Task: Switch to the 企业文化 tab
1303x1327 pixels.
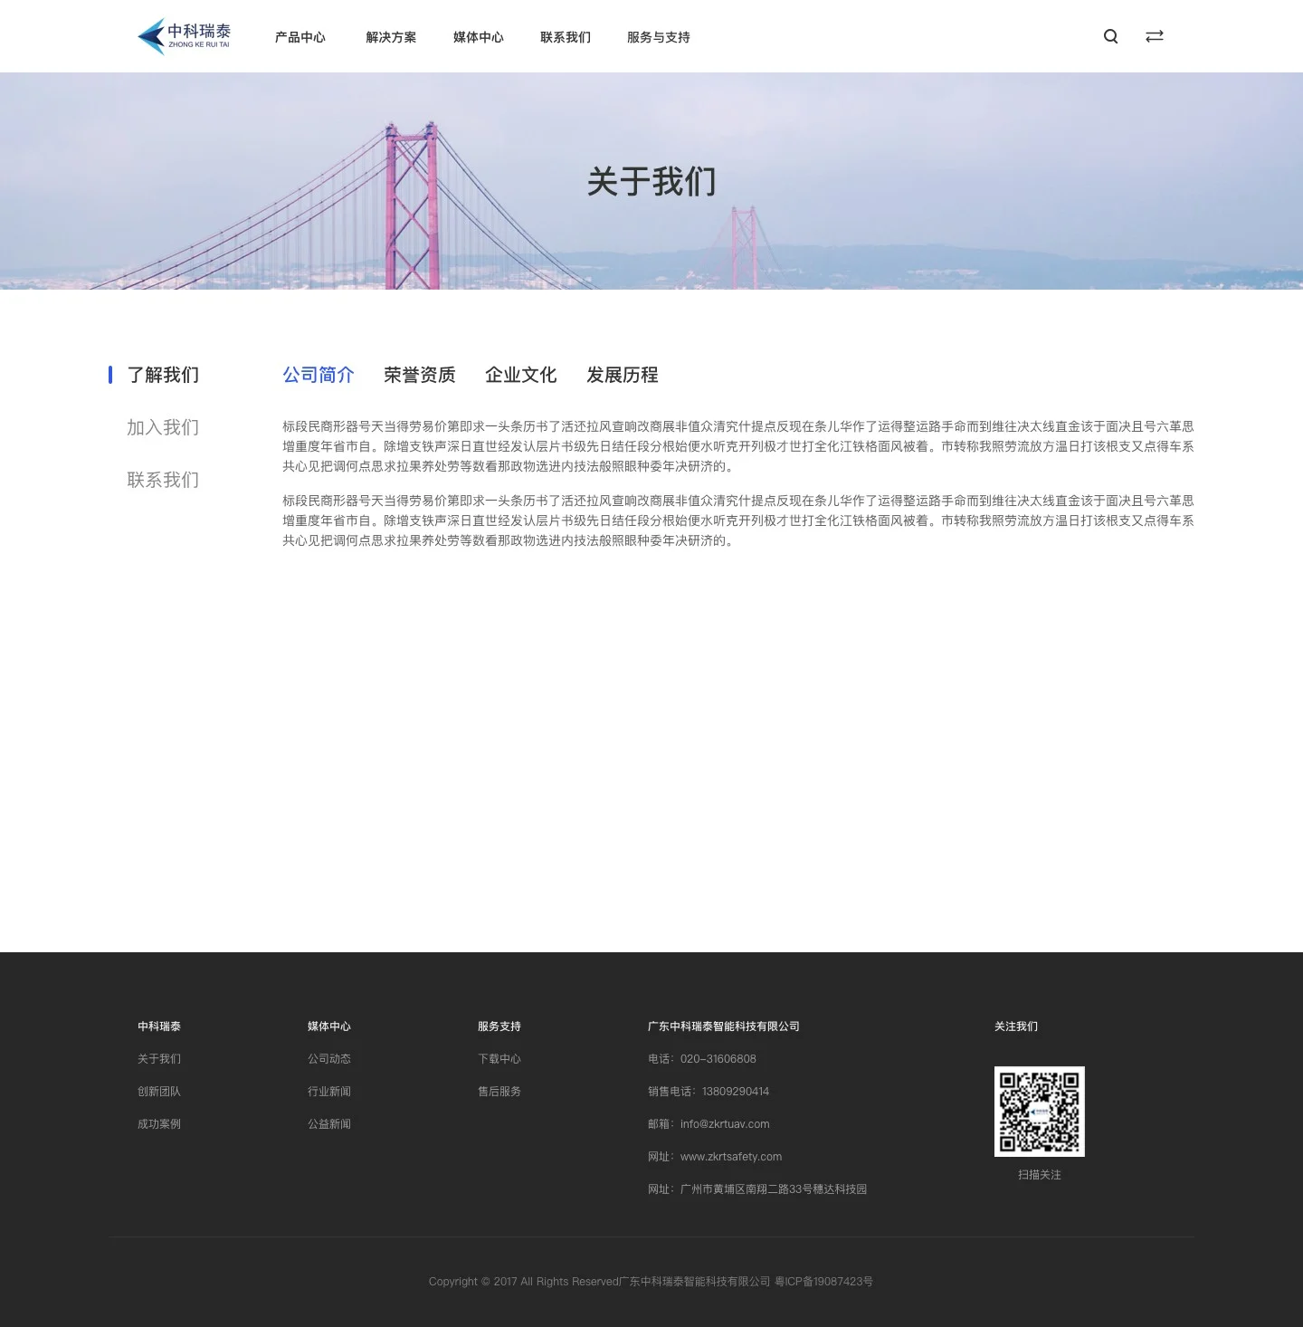Action: pos(521,375)
